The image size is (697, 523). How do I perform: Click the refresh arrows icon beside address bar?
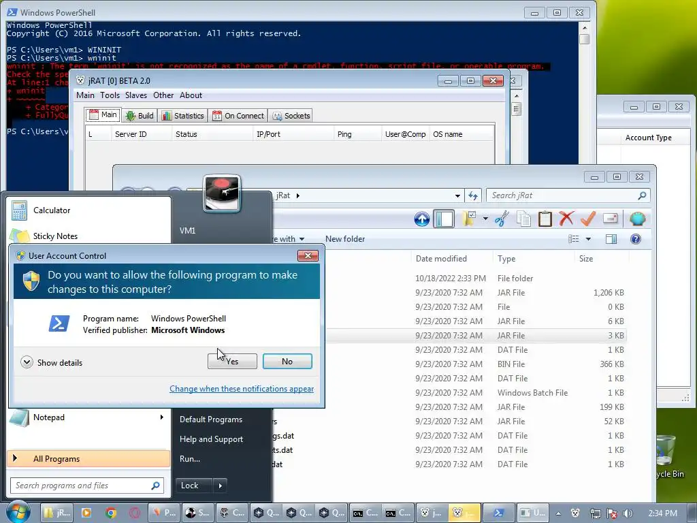(473, 195)
